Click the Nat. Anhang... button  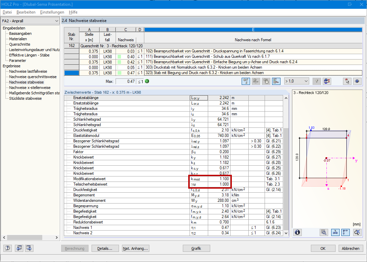[x=136, y=248]
